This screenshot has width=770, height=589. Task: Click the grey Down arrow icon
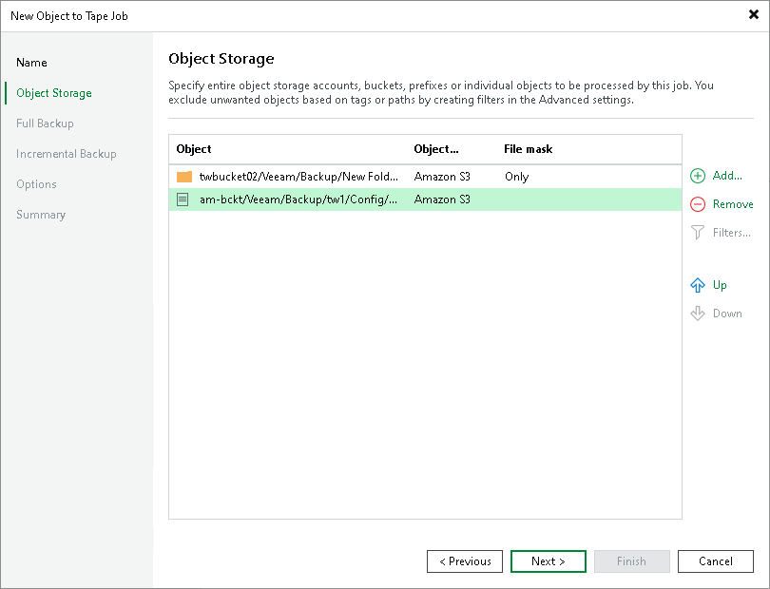pyautogui.click(x=698, y=313)
